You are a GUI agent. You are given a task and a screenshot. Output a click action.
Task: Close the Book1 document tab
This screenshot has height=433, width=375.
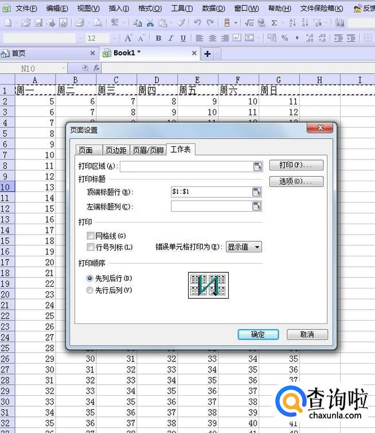point(194,53)
